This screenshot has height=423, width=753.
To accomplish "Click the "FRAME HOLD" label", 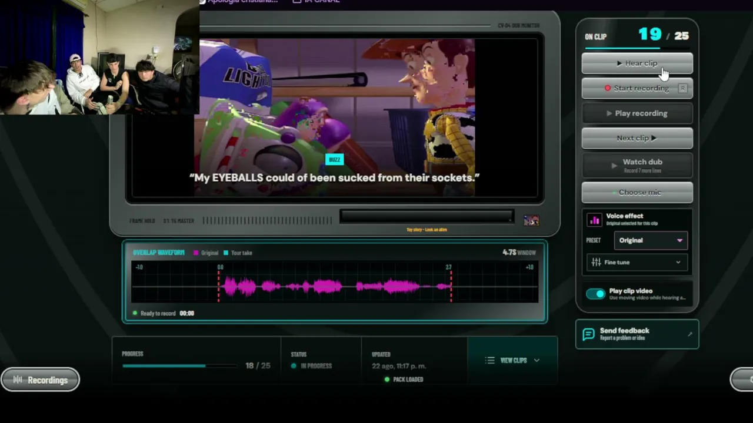I will (142, 221).
